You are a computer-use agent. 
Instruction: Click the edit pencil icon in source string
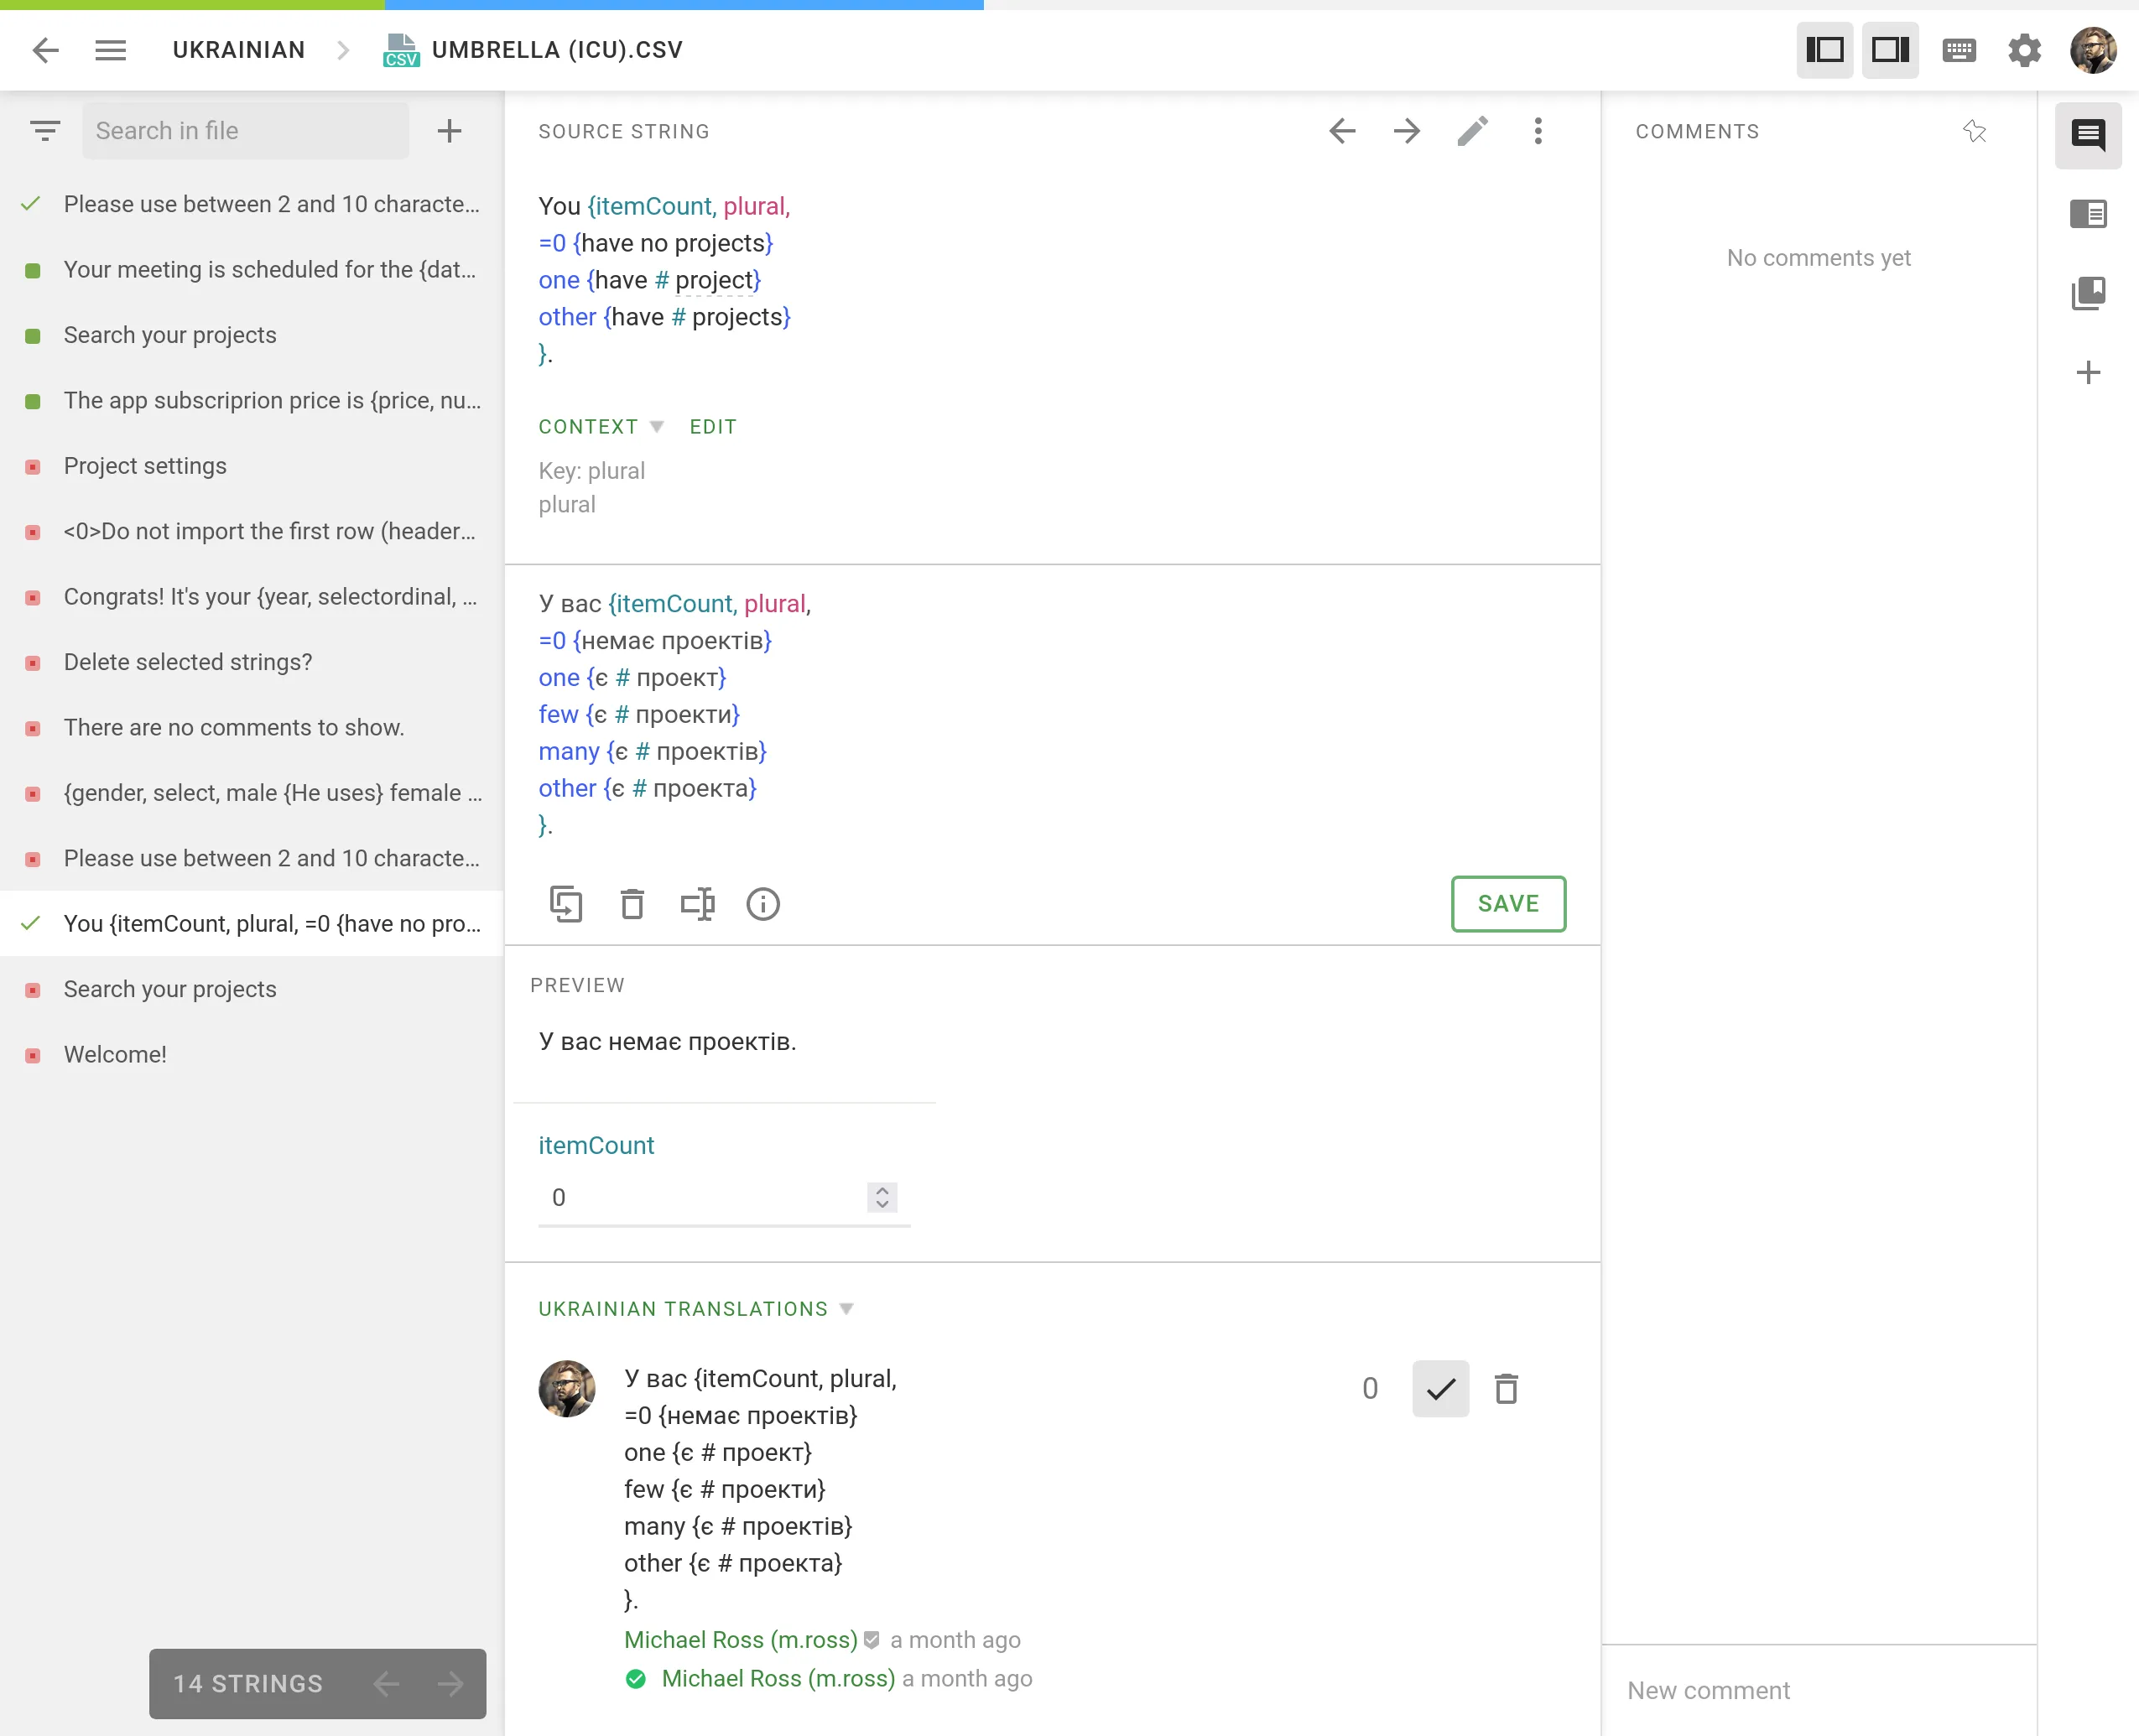pos(1473,131)
